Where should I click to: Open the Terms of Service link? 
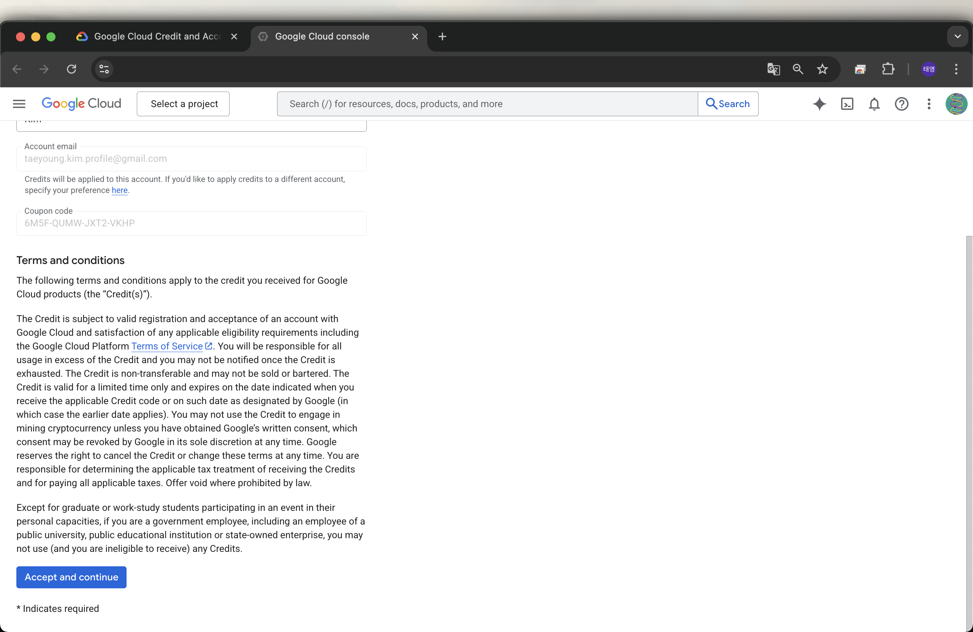click(x=167, y=346)
